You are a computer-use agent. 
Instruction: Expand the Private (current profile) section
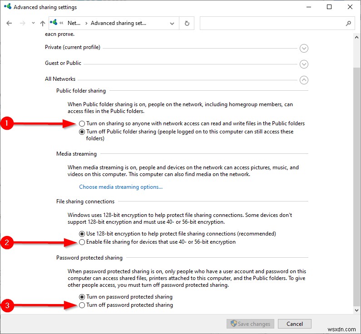click(x=304, y=48)
